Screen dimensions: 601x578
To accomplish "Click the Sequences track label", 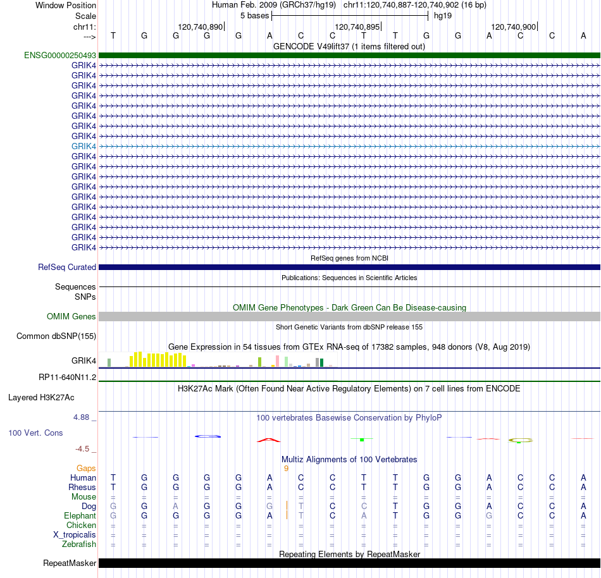I will pyautogui.click(x=75, y=287).
